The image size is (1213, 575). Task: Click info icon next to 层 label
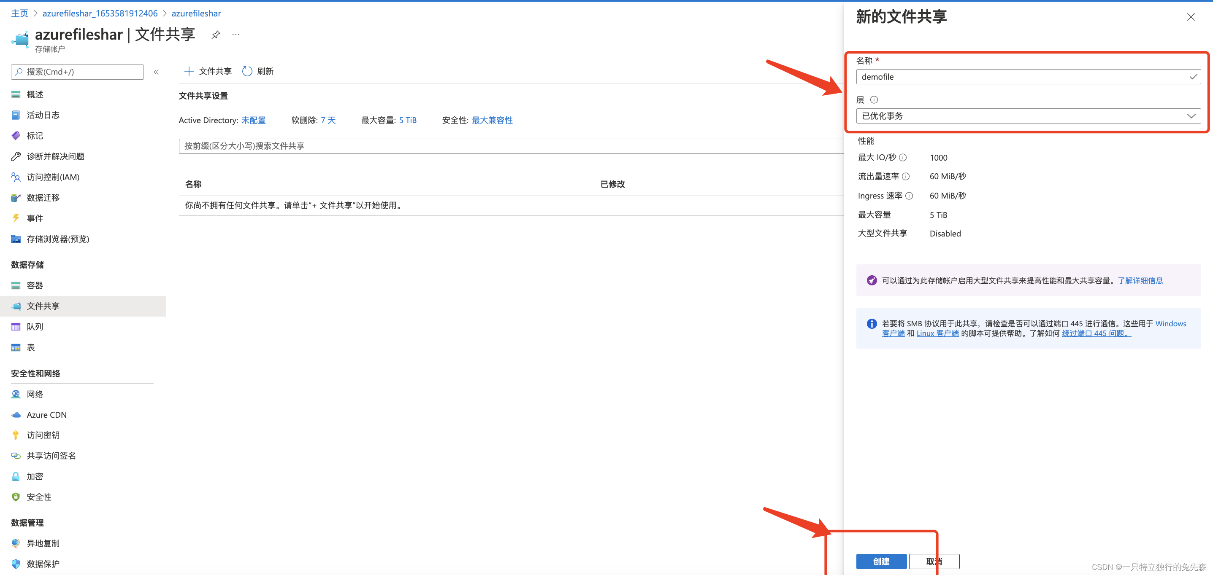[x=874, y=99]
